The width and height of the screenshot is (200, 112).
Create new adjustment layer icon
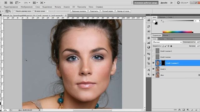tap(188, 110)
